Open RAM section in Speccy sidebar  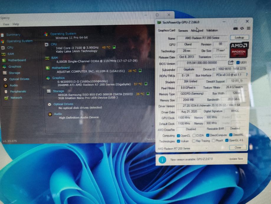pyautogui.click(x=11, y=54)
